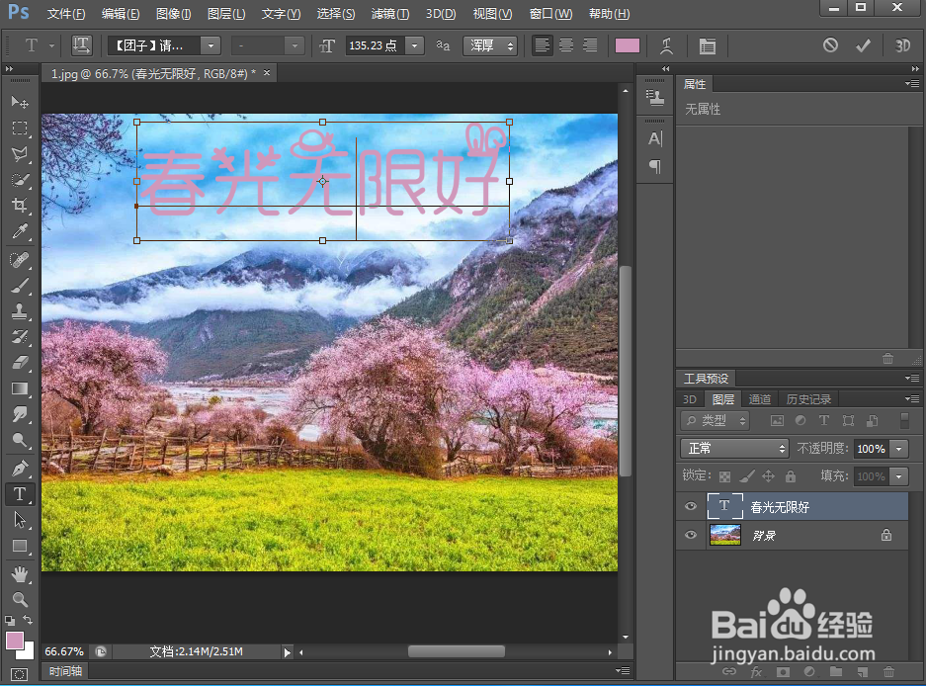
Task: Open the 图像 menu
Action: tap(173, 13)
